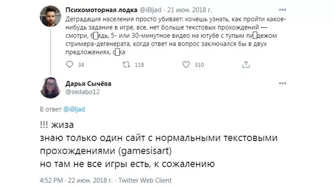Open more options on Дарья Сычёва's reply
Viewport: 333px width, 187px height.
coord(282,83)
